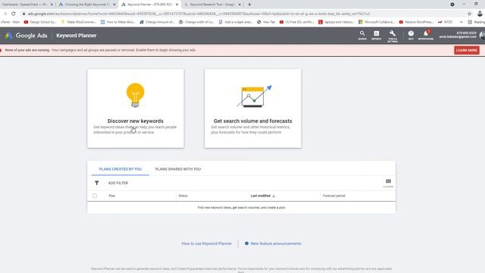Switch to Choosing the Right Keywords browser tab
This screenshot has height=273, width=485.
[87, 5]
